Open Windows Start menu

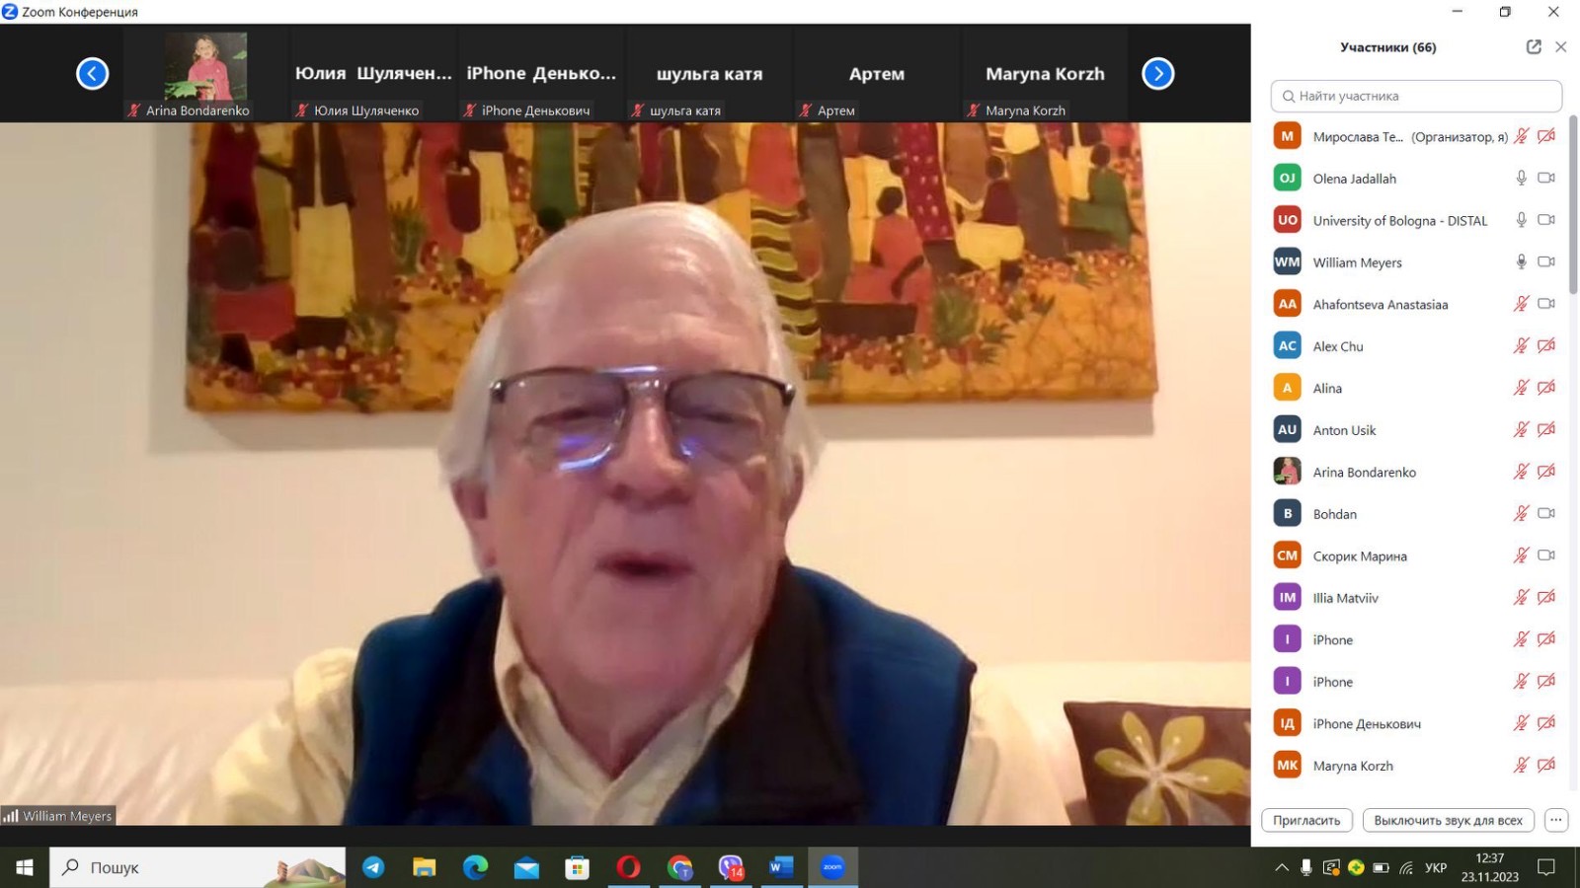pyautogui.click(x=25, y=867)
